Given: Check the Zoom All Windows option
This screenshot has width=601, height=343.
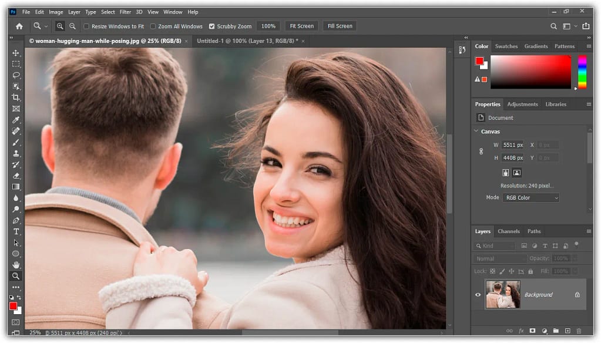Looking at the screenshot, I should (153, 26).
